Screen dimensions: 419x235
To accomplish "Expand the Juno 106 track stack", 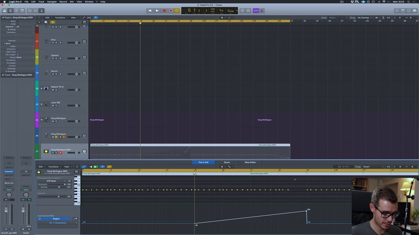I will (41, 104).
